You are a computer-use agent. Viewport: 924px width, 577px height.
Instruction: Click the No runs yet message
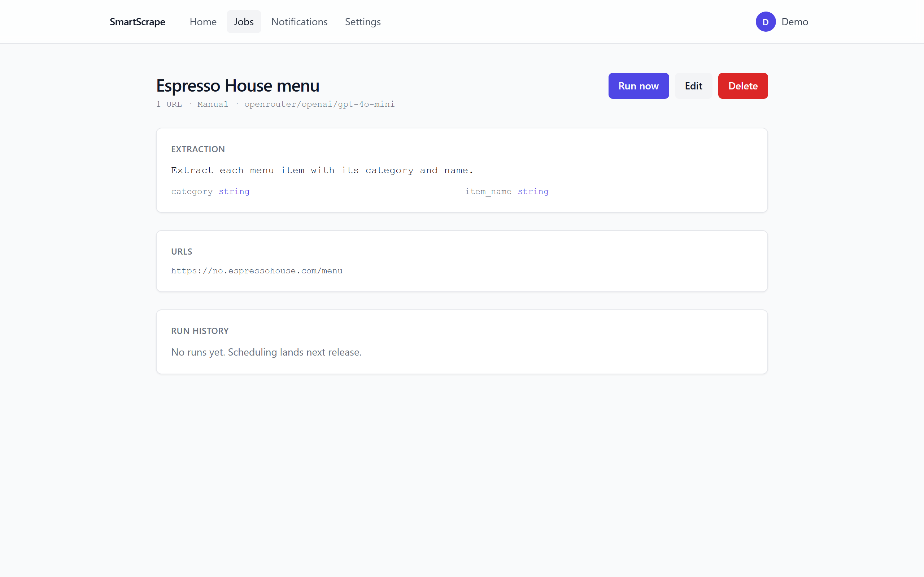pyautogui.click(x=266, y=352)
